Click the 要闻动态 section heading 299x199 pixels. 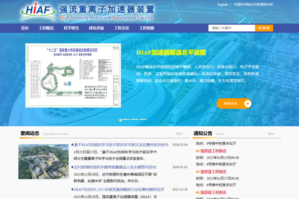pyautogui.click(x=30, y=133)
